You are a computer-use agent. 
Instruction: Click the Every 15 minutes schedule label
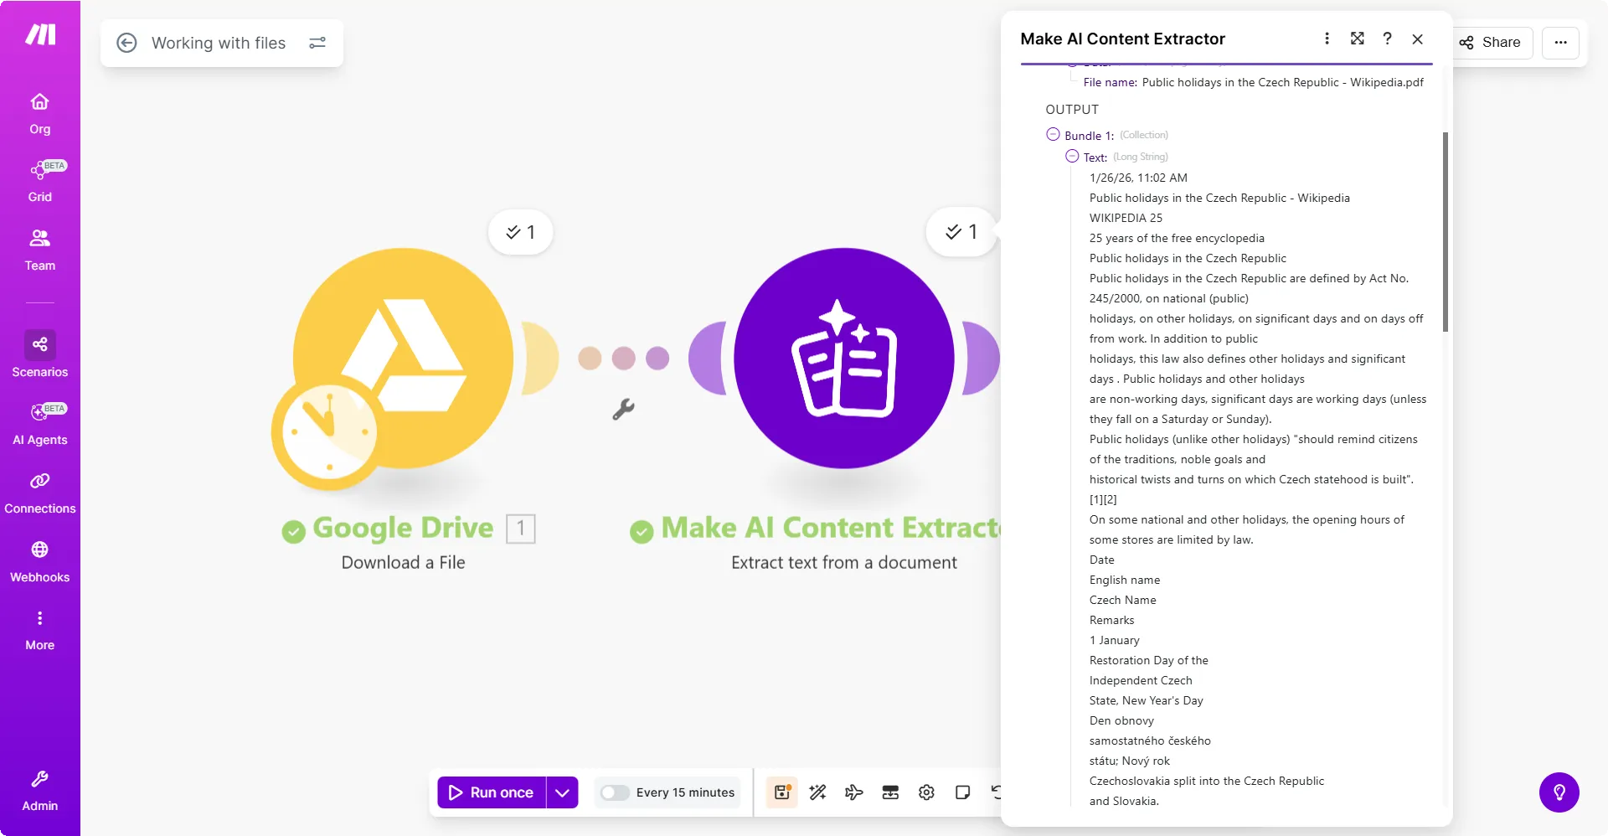tap(685, 792)
